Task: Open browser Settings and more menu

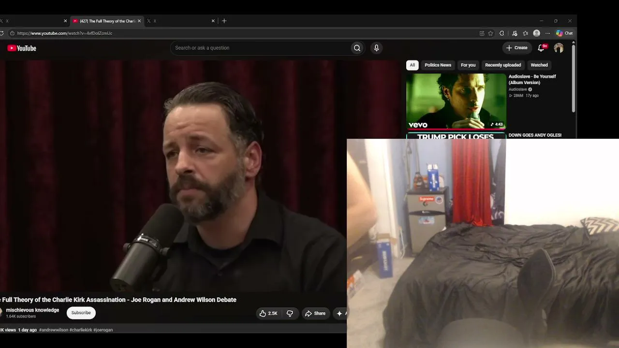Action: point(547,33)
